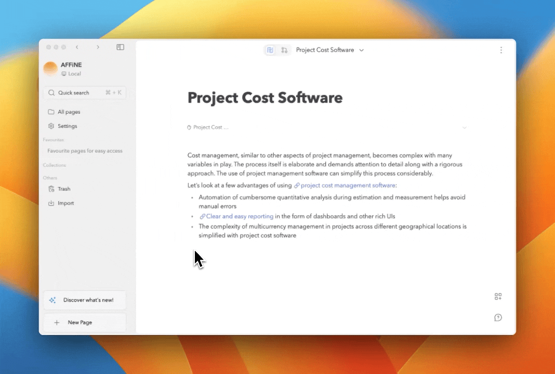Viewport: 555px width, 374px height.
Task: Click the Settings gear icon
Action: pyautogui.click(x=51, y=126)
